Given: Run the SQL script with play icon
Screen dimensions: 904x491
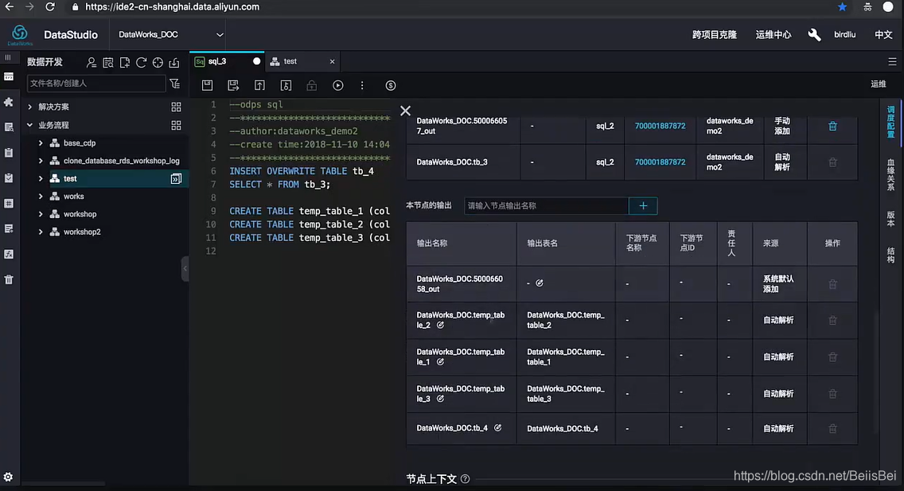Looking at the screenshot, I should 338,85.
